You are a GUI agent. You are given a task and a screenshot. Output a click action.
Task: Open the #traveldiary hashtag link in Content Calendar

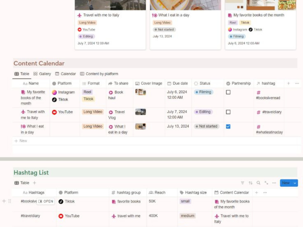coord(272,112)
